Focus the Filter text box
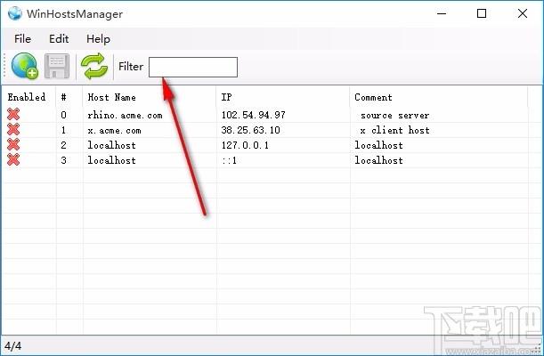This screenshot has width=544, height=356. click(193, 67)
